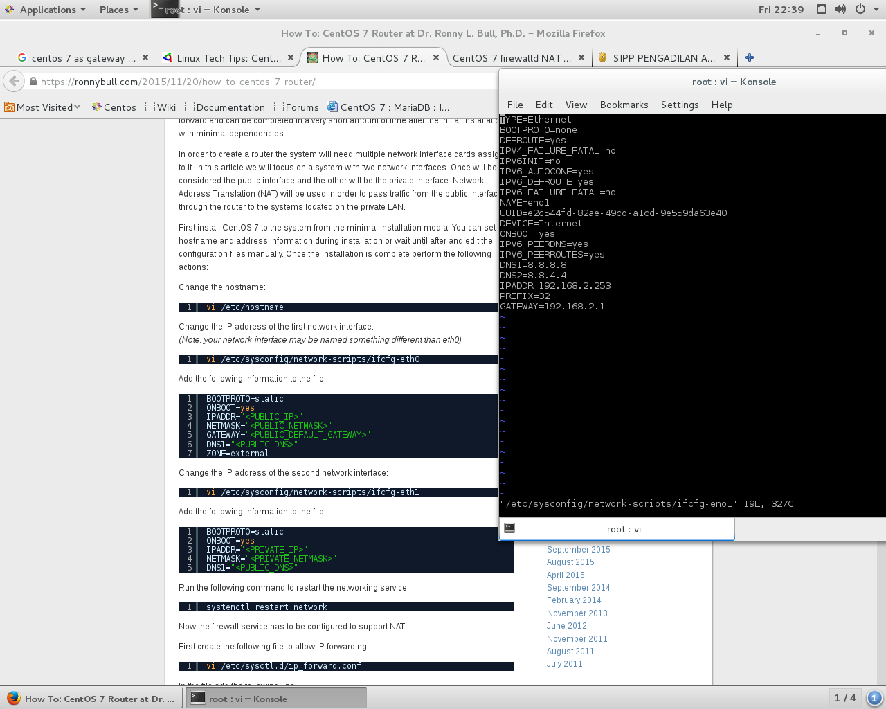Viewport: 886px width, 709px height.
Task: Open the November 2013 archive link
Action: (577, 613)
